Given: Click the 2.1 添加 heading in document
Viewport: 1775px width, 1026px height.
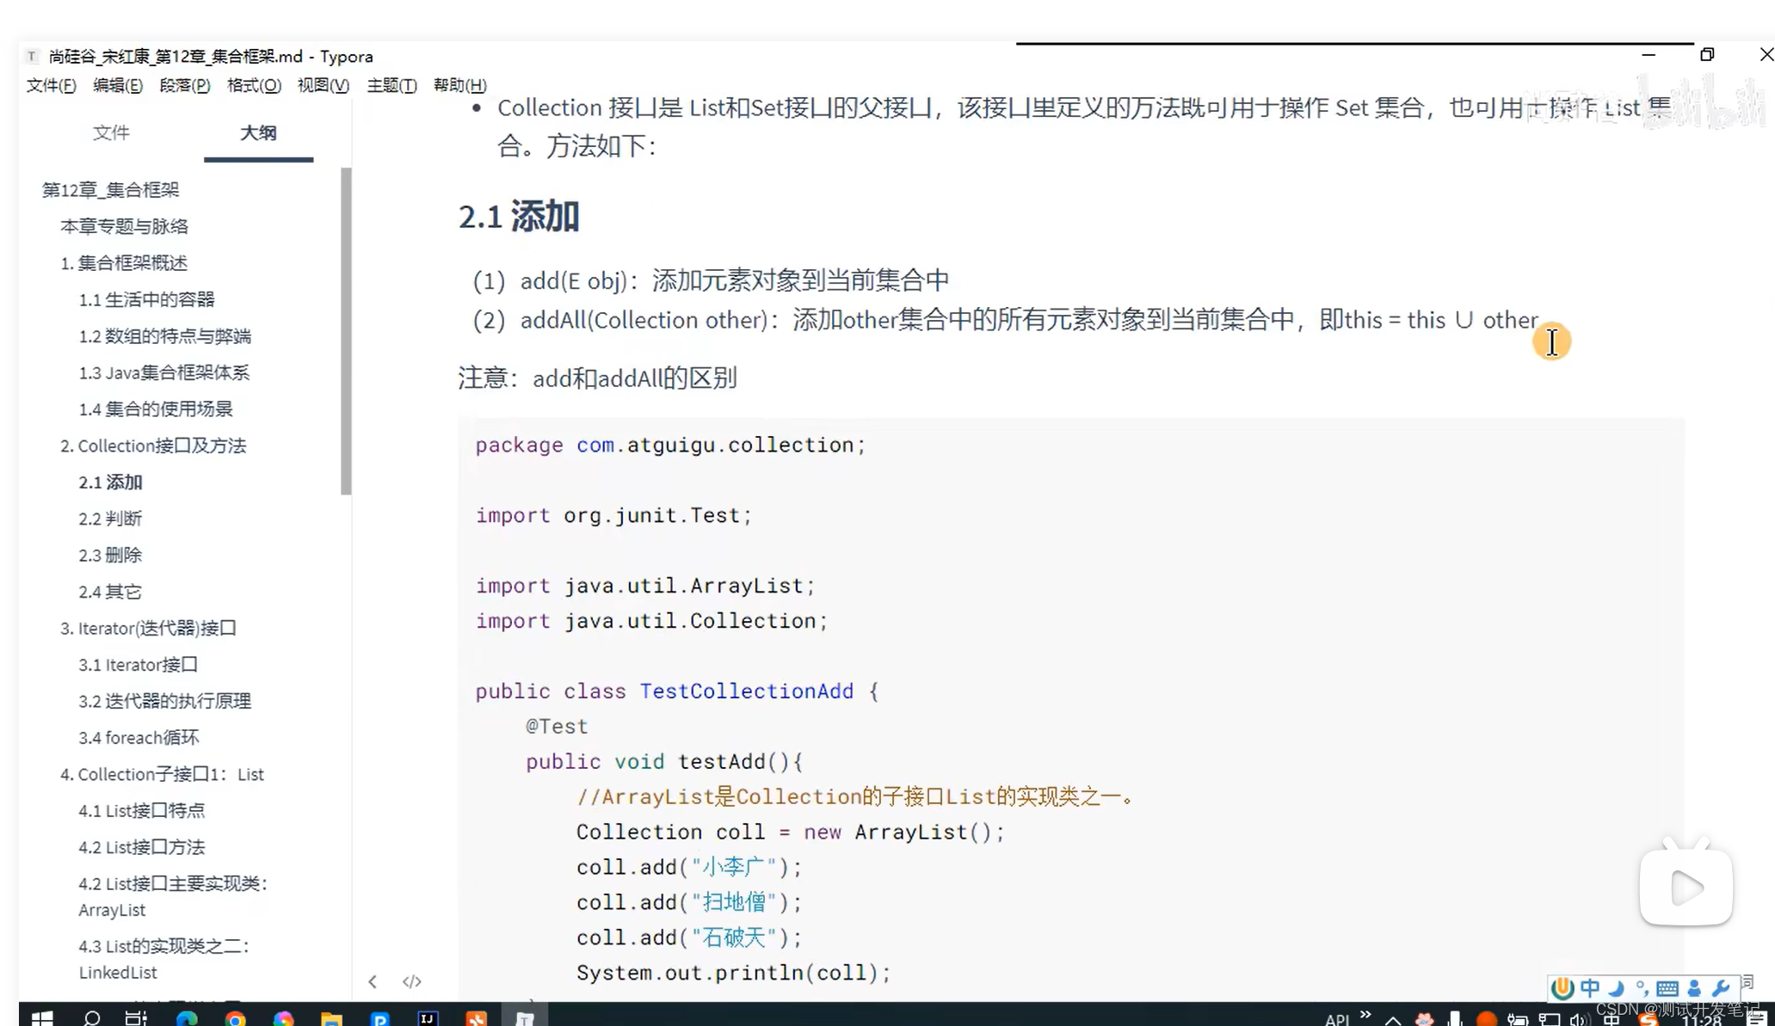Looking at the screenshot, I should click(519, 216).
